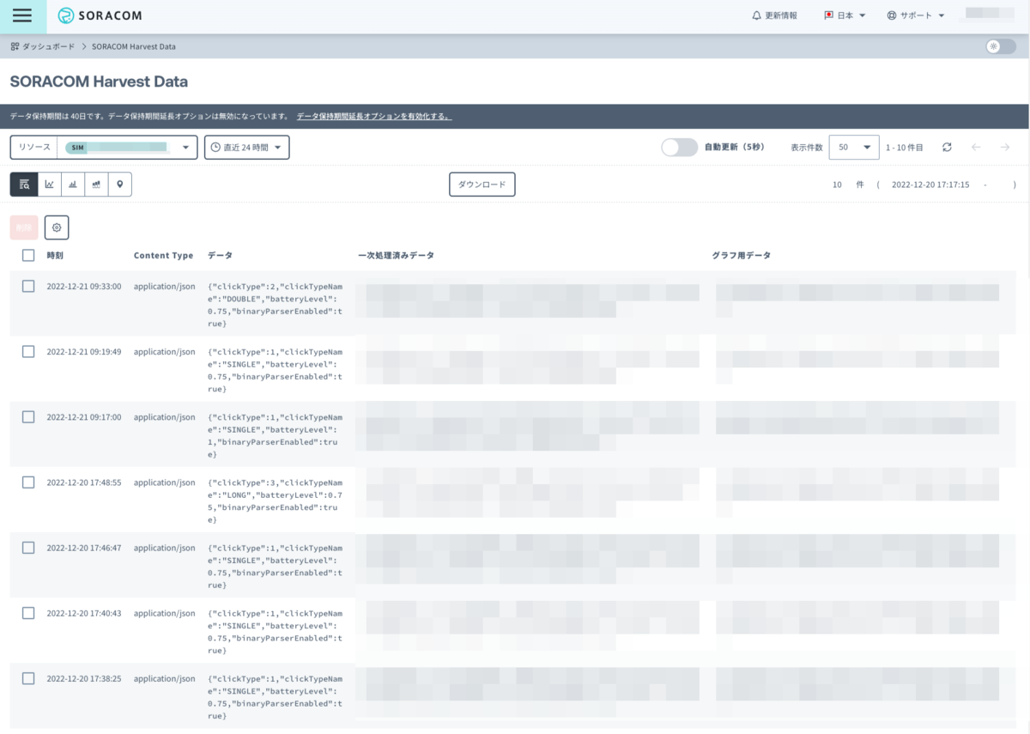Image resolution: width=1030 pixels, height=734 pixels.
Task: Switch to table search view
Action: tap(24, 185)
